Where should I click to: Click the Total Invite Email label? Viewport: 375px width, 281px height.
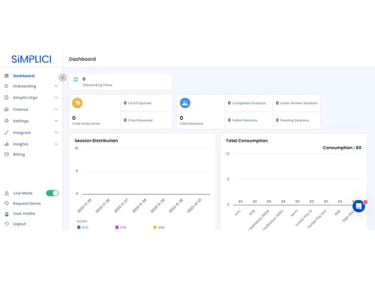86,124
